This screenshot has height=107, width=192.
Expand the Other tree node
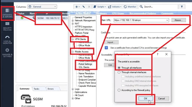[73, 98]
